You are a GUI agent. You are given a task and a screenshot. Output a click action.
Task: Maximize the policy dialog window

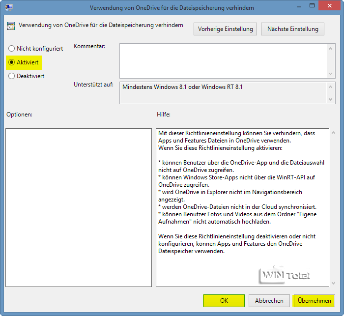click(x=312, y=6)
